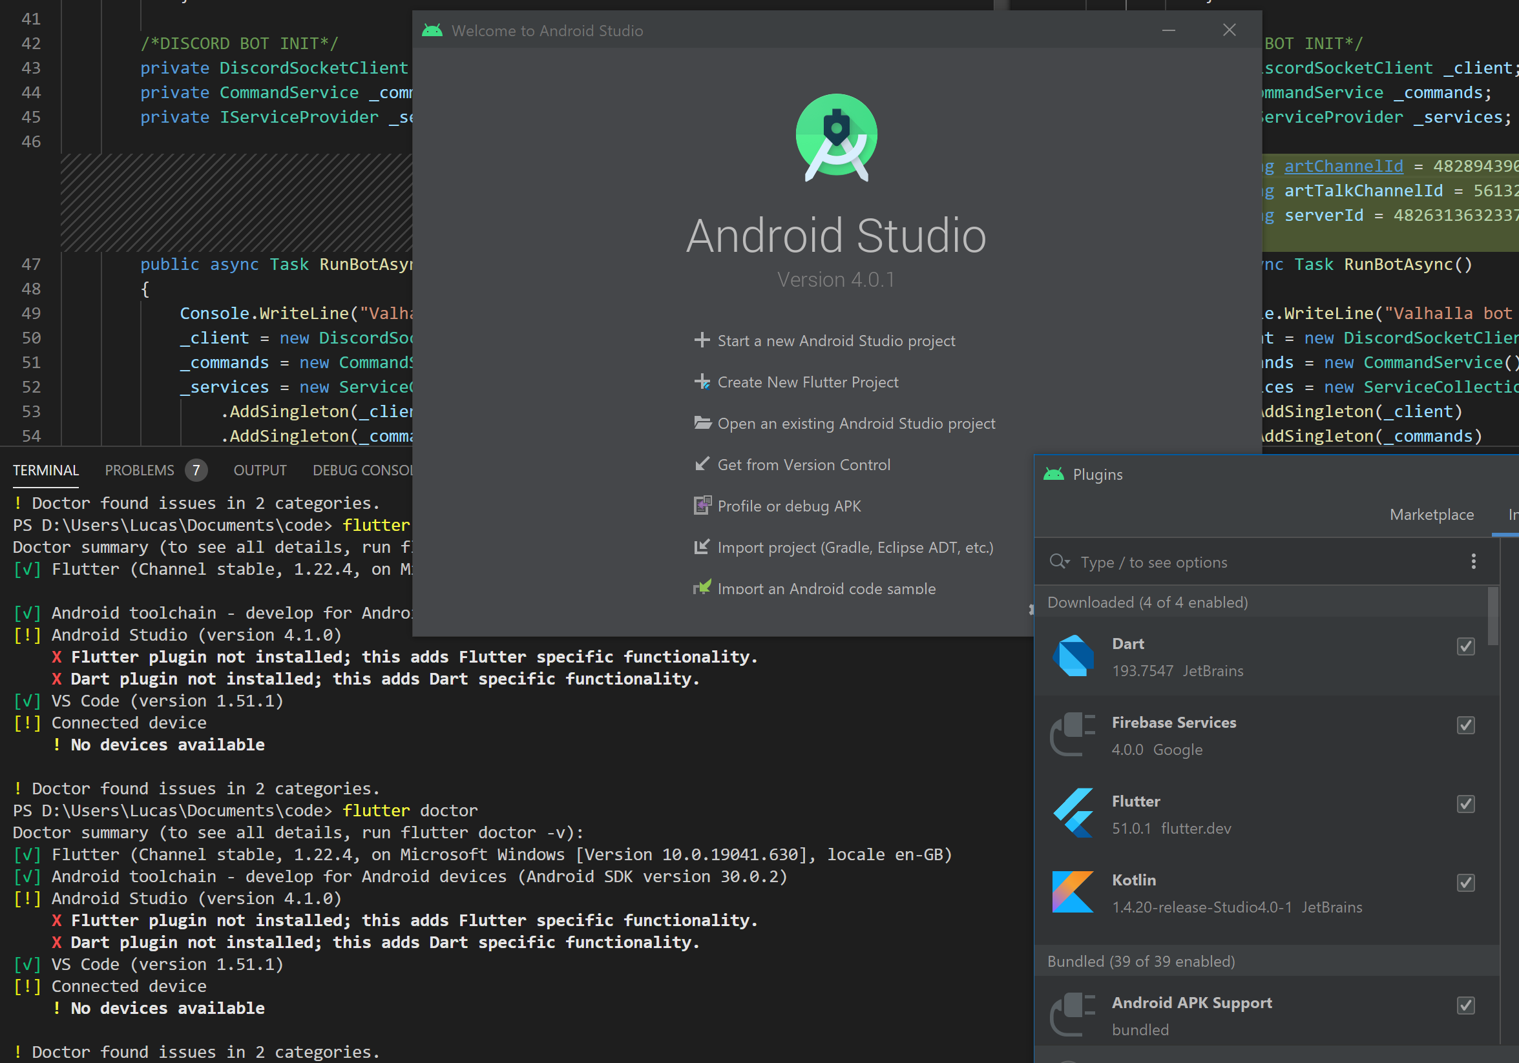Click 'Android SDK version 30.0.2' terminal line

(x=653, y=876)
